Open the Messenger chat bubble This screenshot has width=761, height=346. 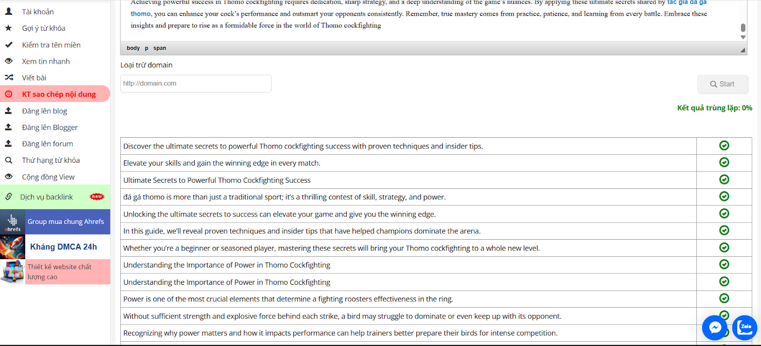point(715,327)
